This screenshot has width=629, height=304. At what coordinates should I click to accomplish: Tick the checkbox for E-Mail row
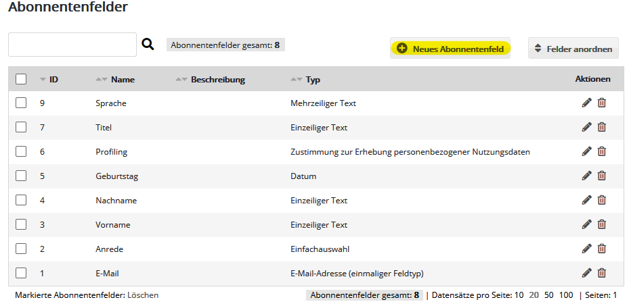(21, 273)
